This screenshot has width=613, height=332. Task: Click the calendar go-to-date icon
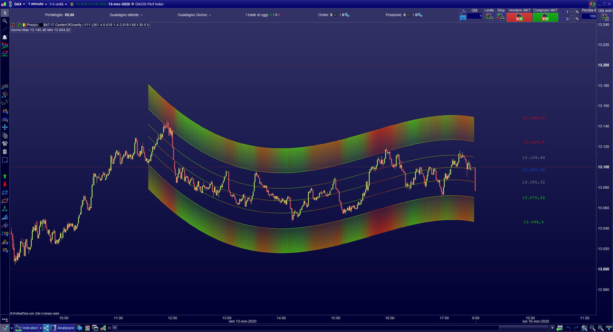point(560,328)
